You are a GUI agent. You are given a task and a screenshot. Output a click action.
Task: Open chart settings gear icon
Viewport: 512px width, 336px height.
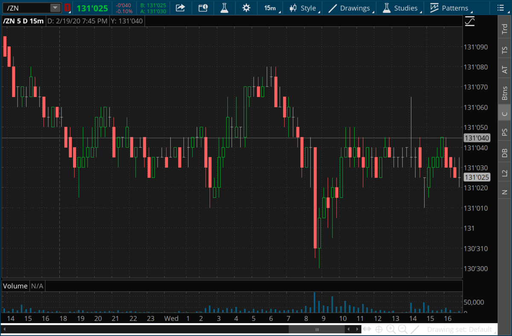[246, 8]
